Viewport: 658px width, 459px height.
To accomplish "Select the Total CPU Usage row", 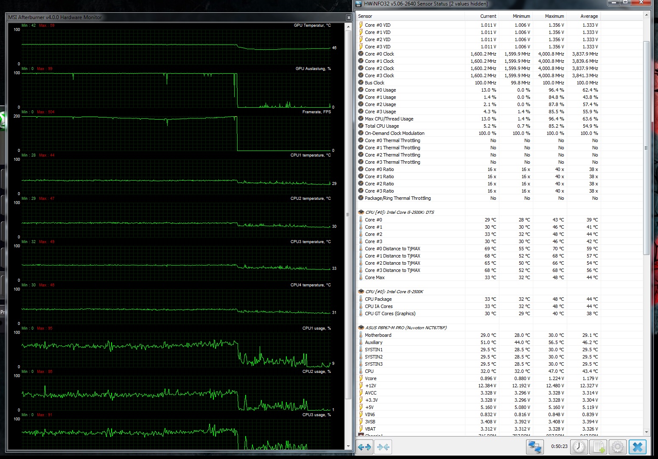I will point(479,126).
